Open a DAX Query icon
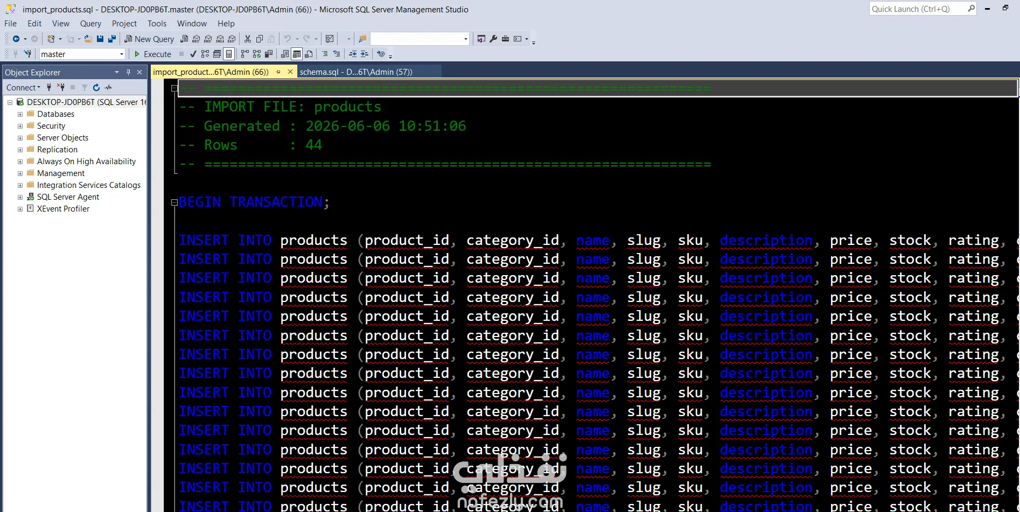Image resolution: width=1020 pixels, height=512 pixels. coord(232,39)
